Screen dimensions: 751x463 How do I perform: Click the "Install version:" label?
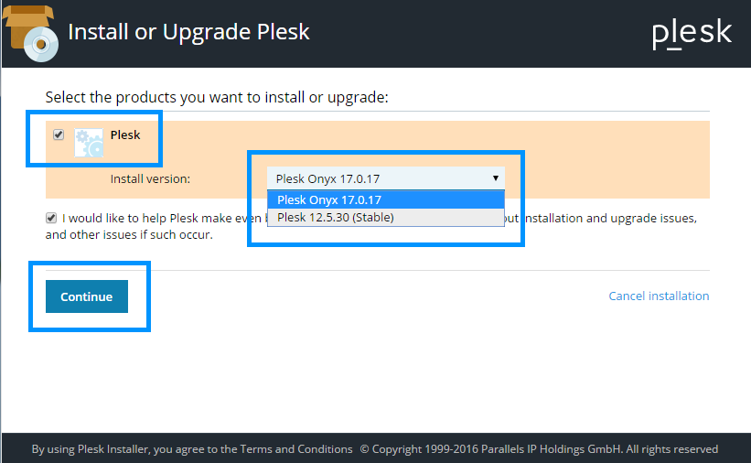150,179
